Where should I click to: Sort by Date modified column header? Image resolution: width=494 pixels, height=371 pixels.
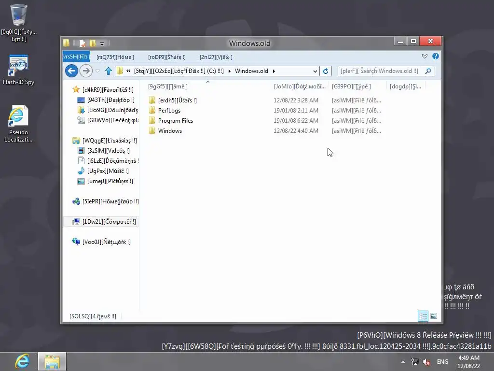tap(300, 86)
